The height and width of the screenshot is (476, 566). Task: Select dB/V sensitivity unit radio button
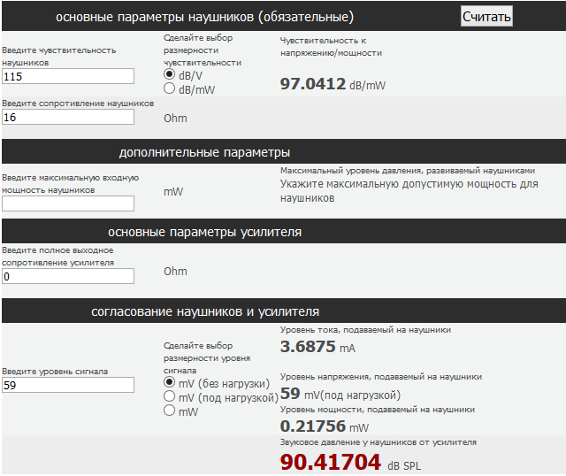[169, 74]
